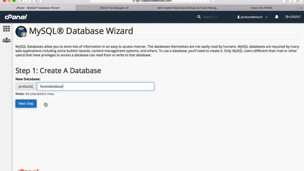
Task: Open the cPanel home grid icon
Action: pyautogui.click(x=6, y=28)
